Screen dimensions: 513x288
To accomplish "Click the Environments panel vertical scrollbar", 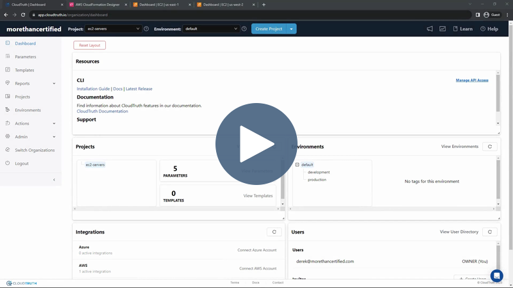I will click(498, 179).
